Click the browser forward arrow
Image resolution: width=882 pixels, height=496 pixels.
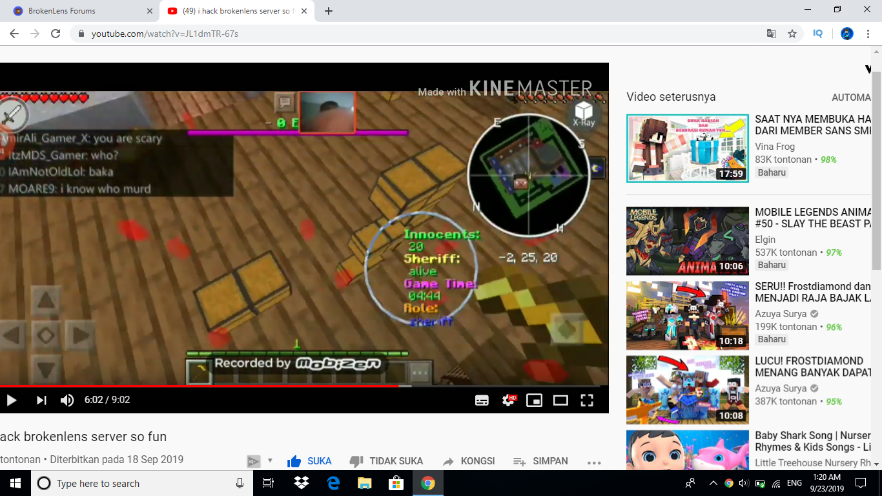point(35,34)
